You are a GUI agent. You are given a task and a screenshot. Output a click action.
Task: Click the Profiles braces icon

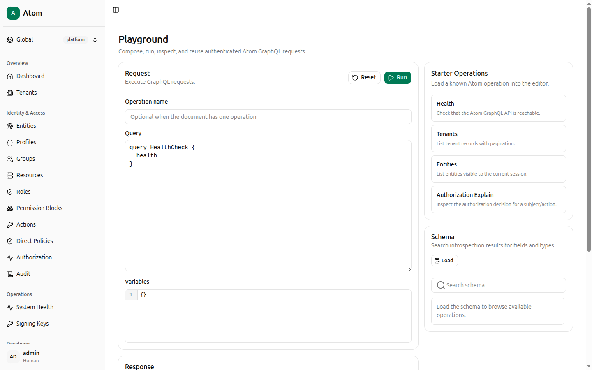(x=10, y=143)
